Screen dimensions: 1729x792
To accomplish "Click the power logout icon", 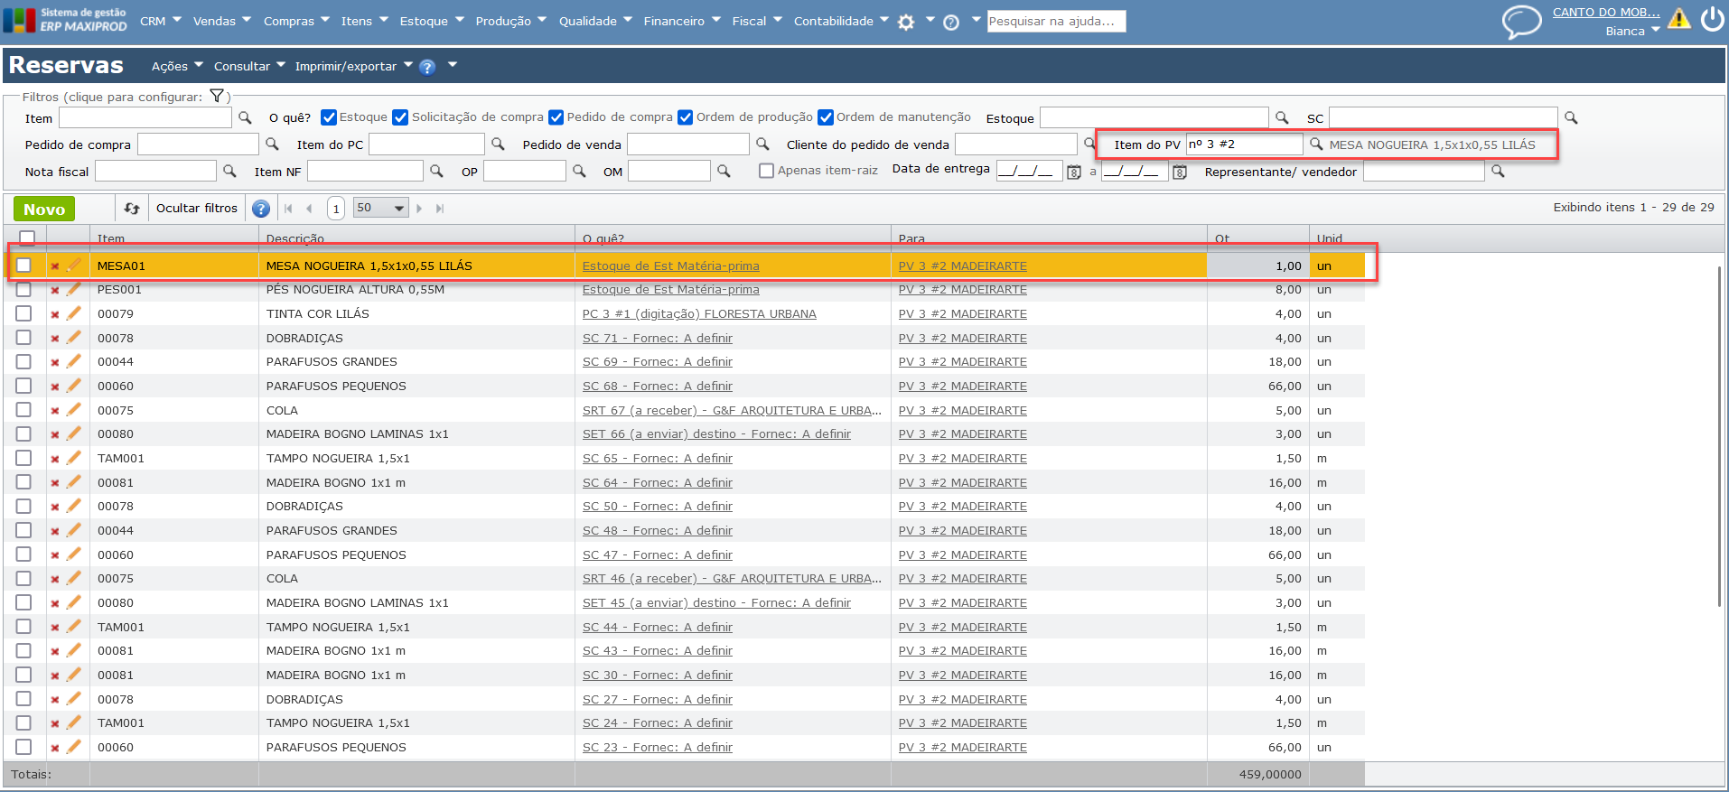I will (1712, 19).
